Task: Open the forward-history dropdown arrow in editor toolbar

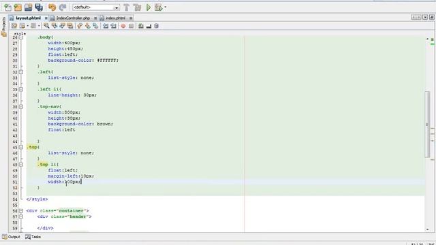Action: (x=39, y=26)
